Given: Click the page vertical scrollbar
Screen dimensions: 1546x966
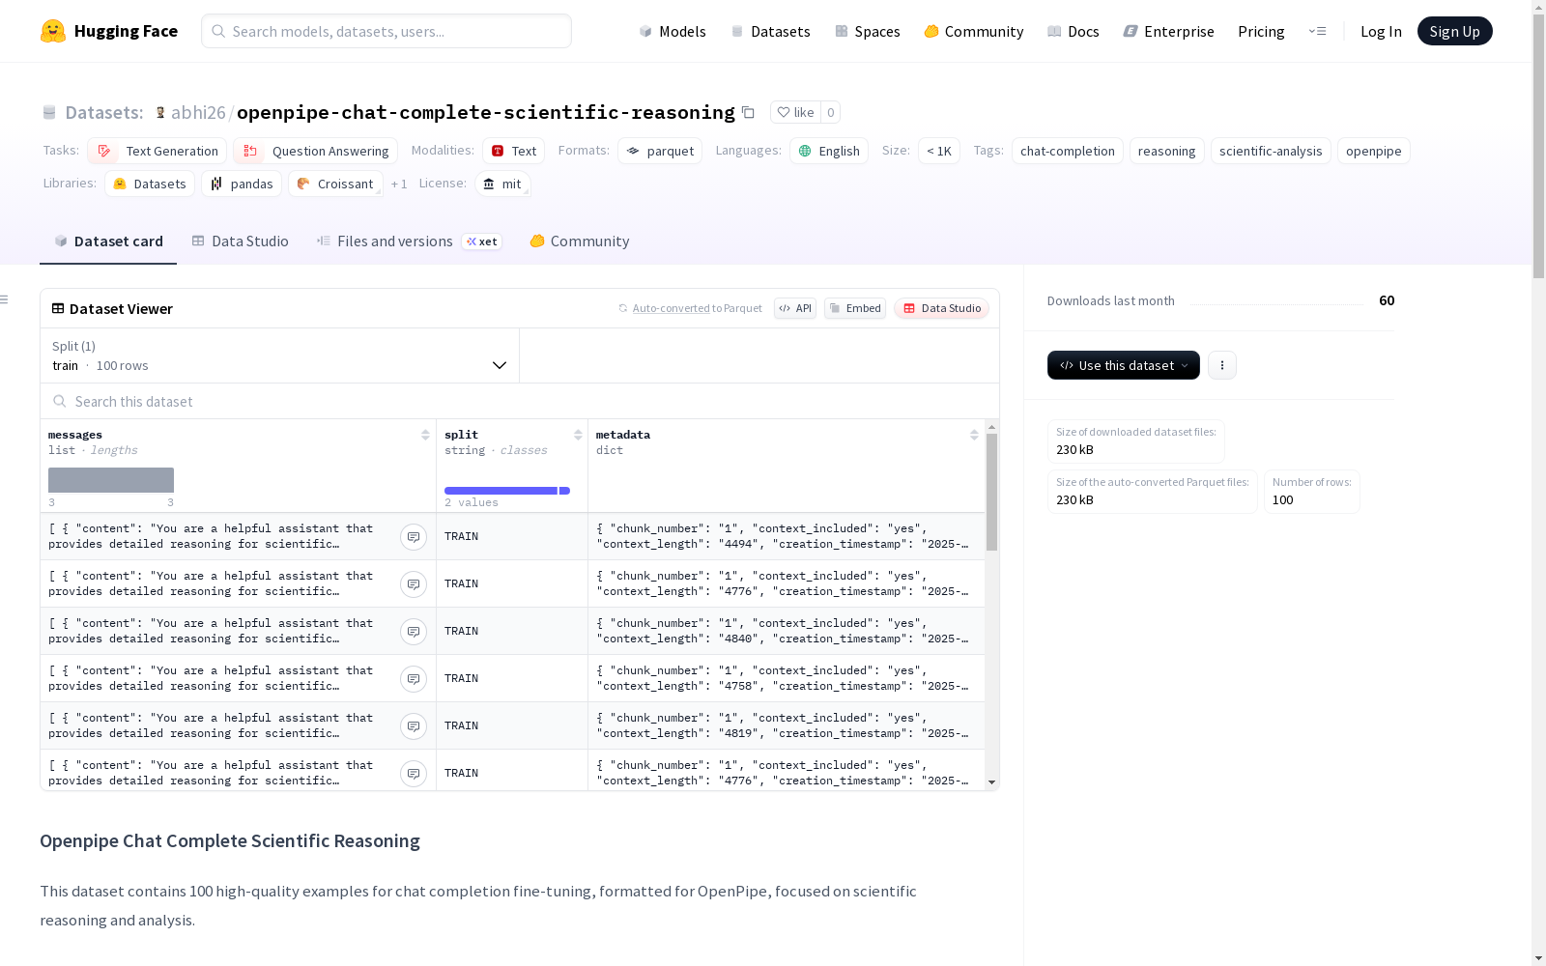Looking at the screenshot, I should [x=1538, y=145].
